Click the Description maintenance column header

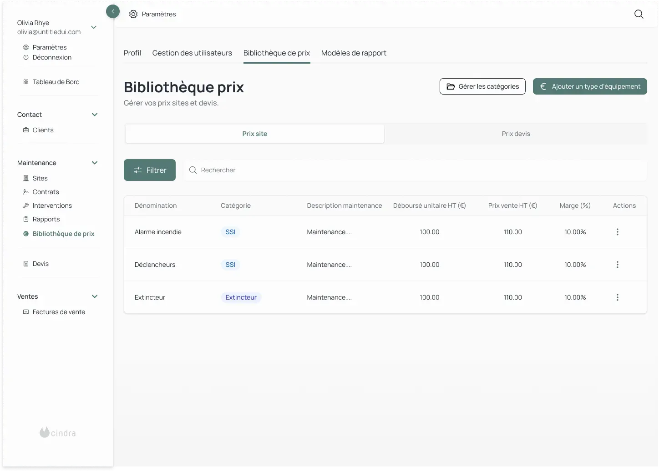point(345,205)
